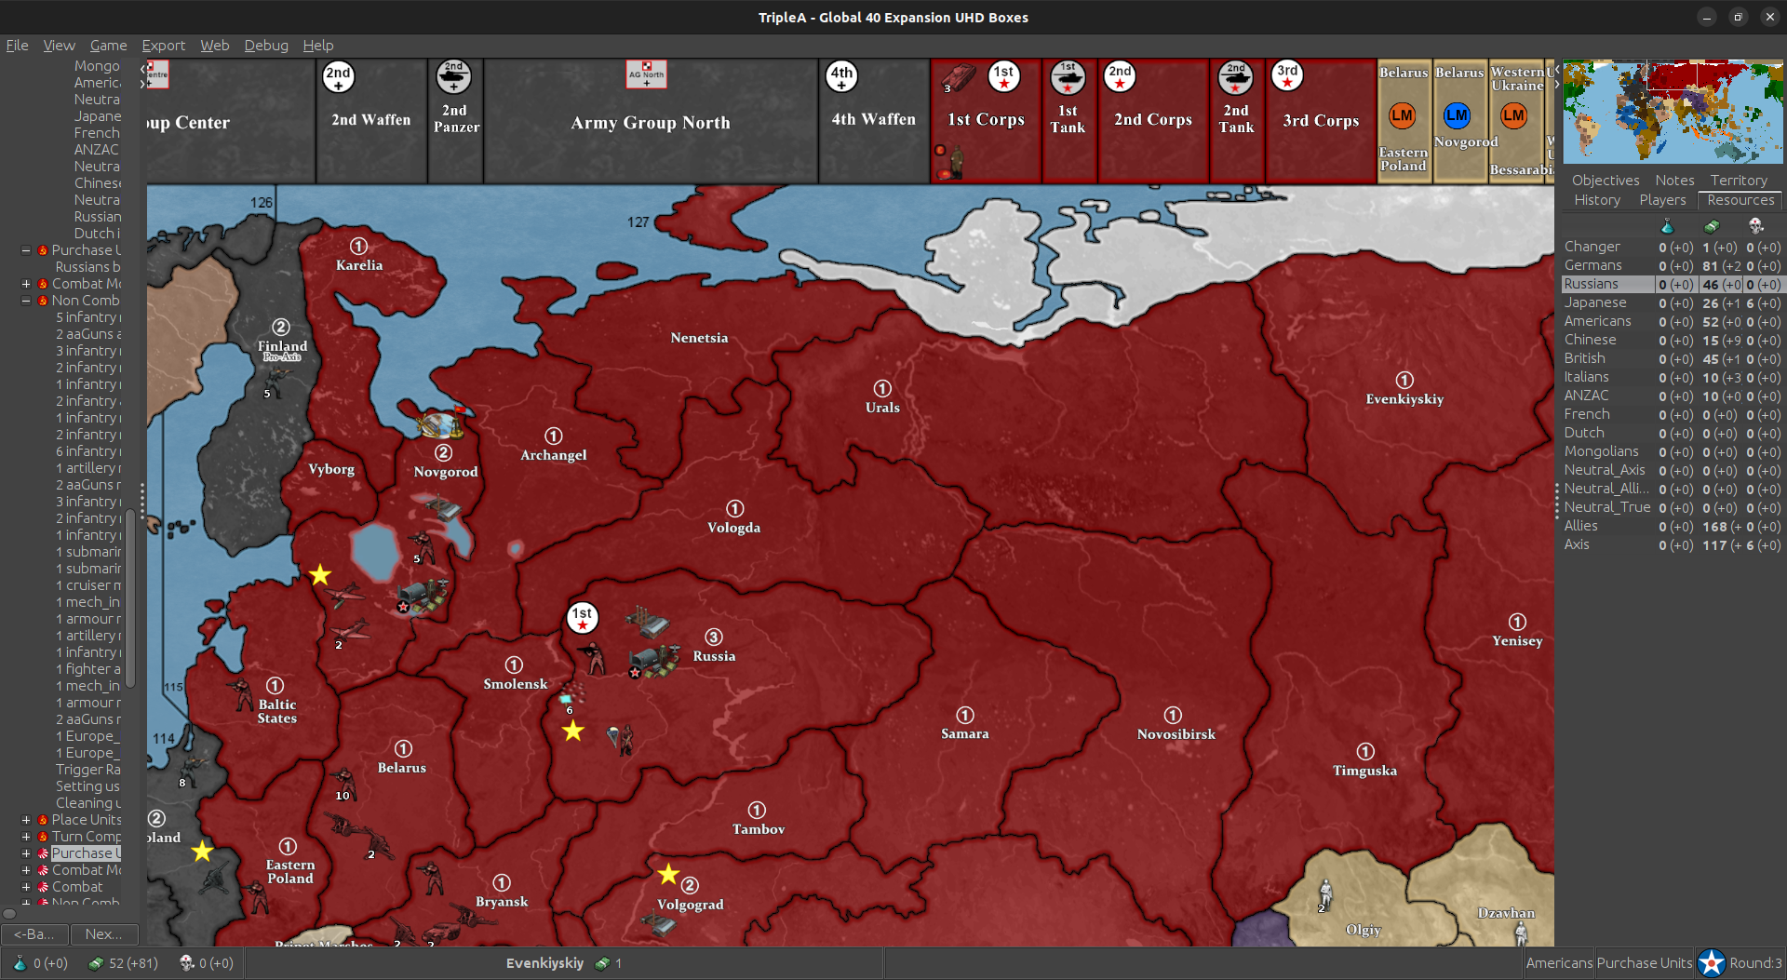Screen dimensions: 1787x980
Task: Click the 1st Tank marker icon
Action: 1068,76
